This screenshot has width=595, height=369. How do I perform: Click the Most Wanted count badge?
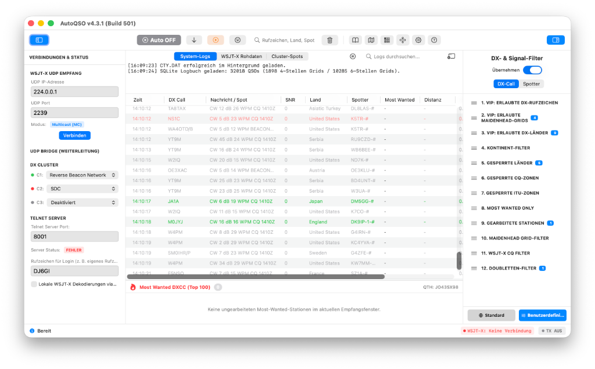click(x=218, y=287)
